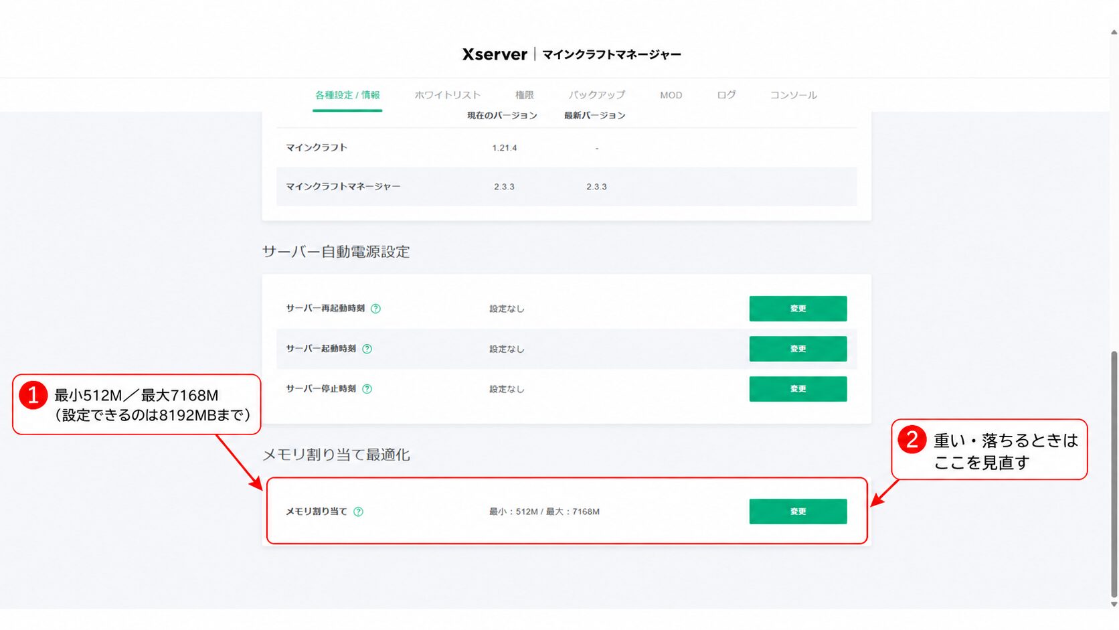Click 設定なし value for サーバー停止時刻
The width and height of the screenshot is (1119, 630).
(x=507, y=389)
